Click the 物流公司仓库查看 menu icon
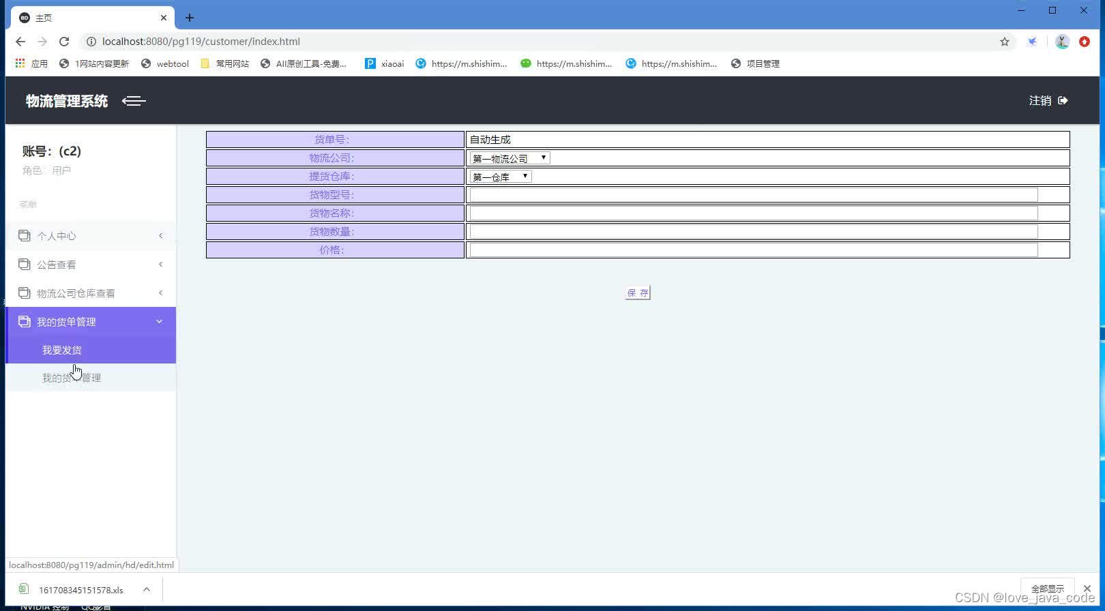1105x611 pixels. (25, 293)
